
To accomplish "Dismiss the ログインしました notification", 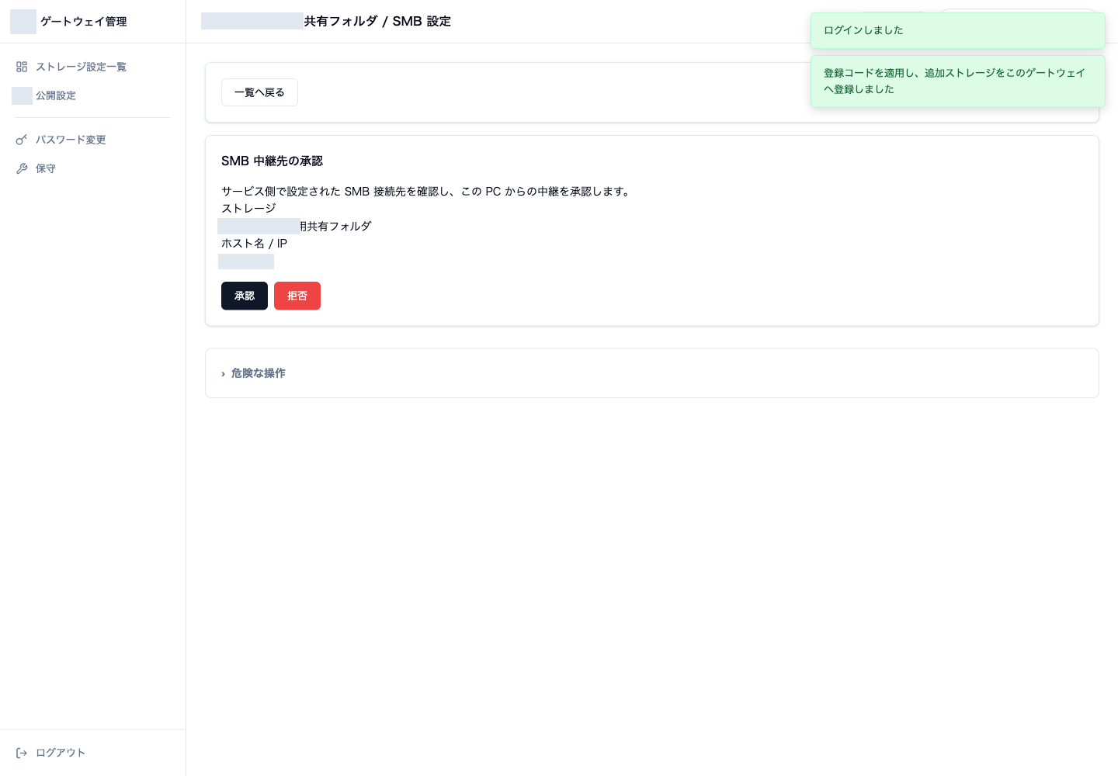I will (958, 30).
